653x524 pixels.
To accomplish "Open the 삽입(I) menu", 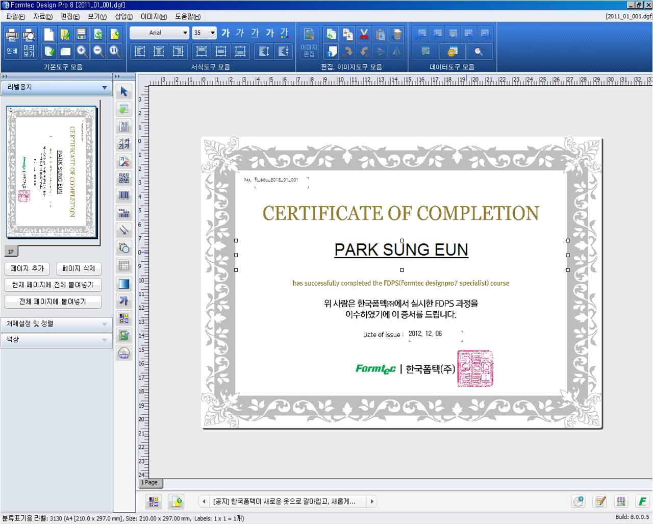I will 124,16.
